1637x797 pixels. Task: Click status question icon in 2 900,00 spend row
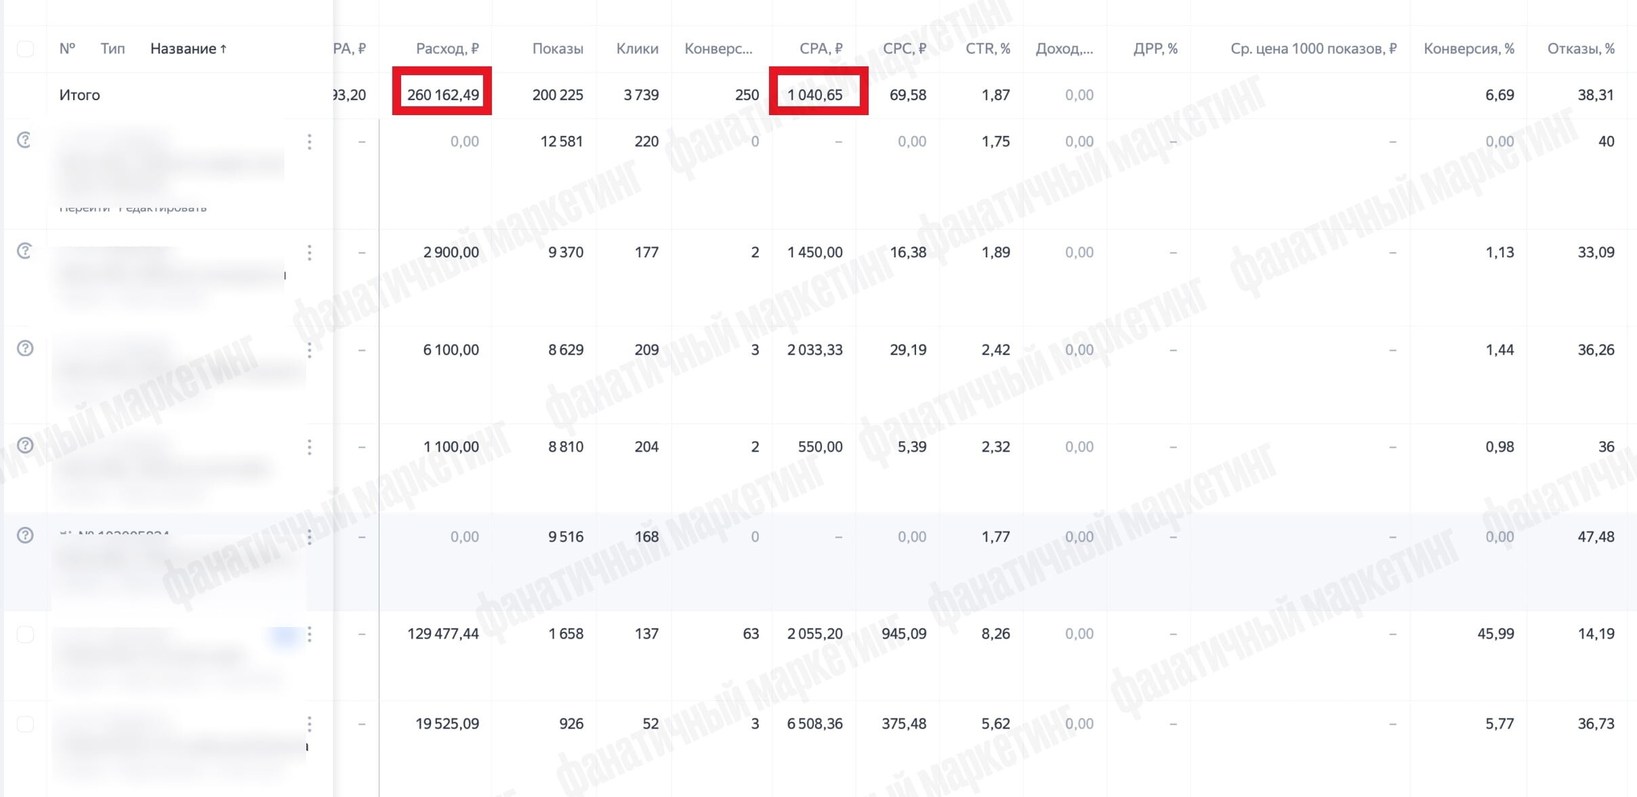tap(24, 251)
